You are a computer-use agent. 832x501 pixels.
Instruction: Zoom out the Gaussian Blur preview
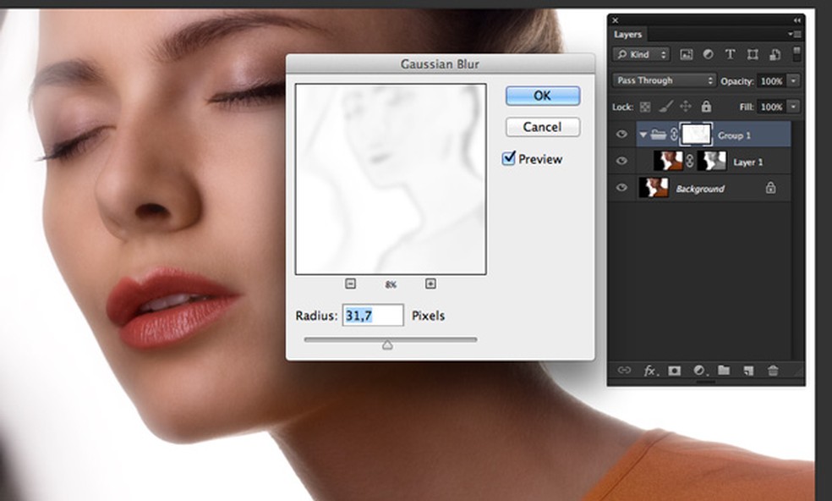(x=351, y=284)
